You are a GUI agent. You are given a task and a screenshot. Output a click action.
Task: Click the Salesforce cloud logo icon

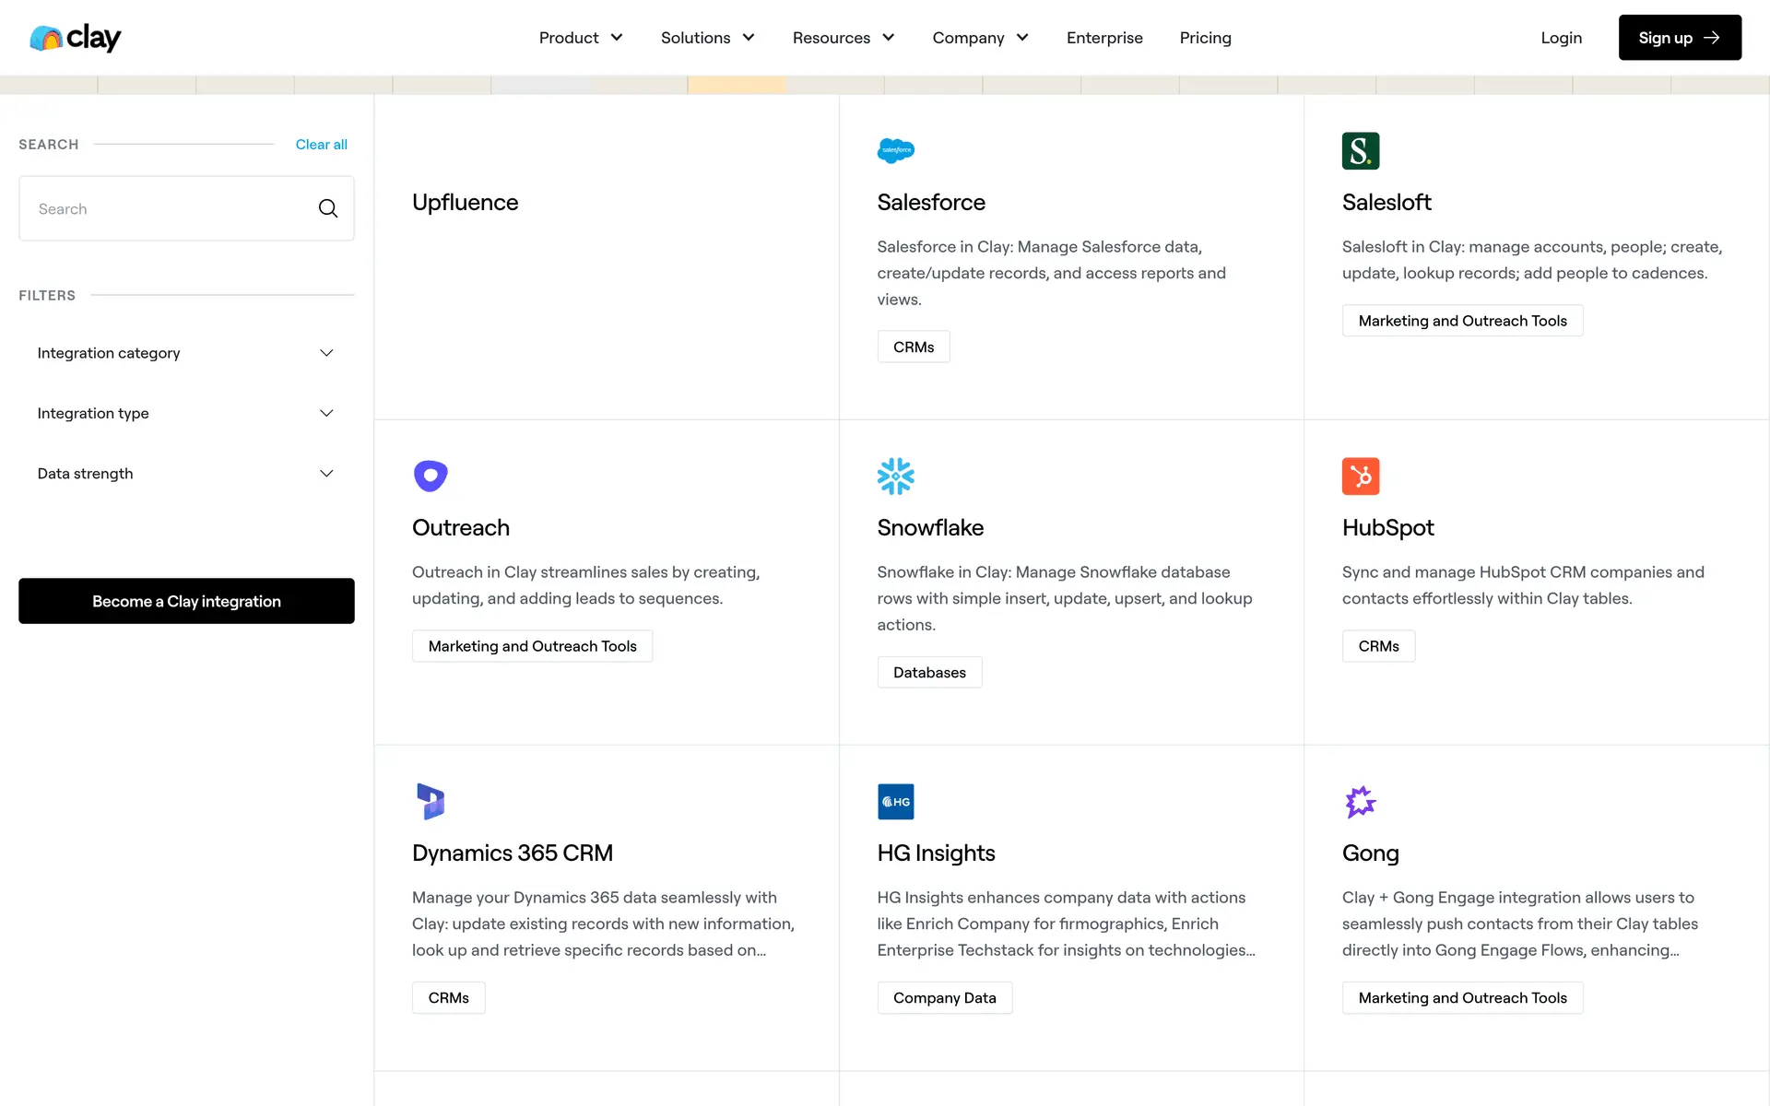point(895,150)
